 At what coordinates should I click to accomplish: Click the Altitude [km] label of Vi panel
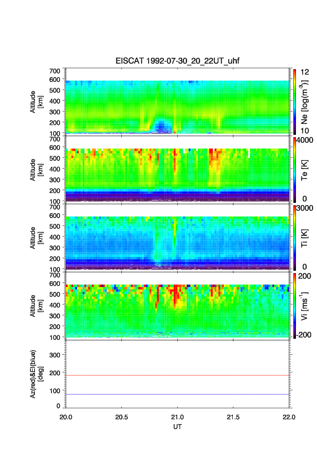[x=36, y=306]
